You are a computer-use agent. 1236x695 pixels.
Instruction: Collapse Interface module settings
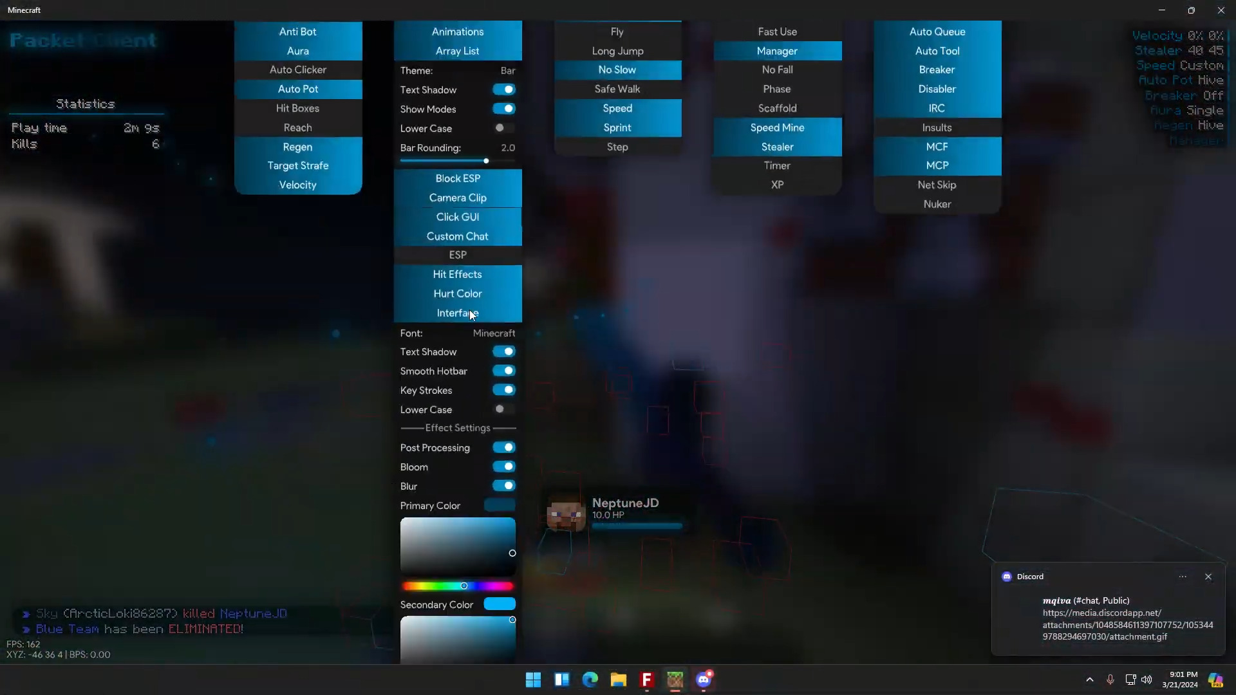point(458,313)
